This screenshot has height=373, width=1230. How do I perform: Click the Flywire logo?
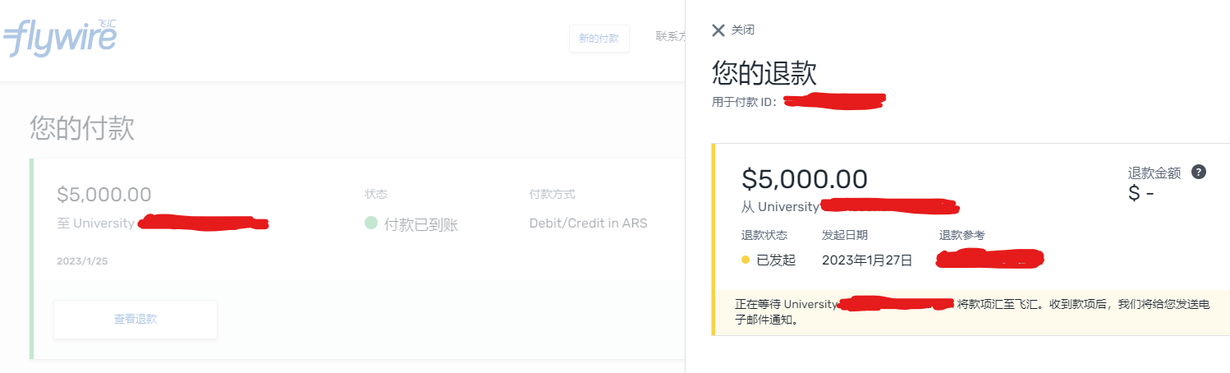tap(60, 38)
